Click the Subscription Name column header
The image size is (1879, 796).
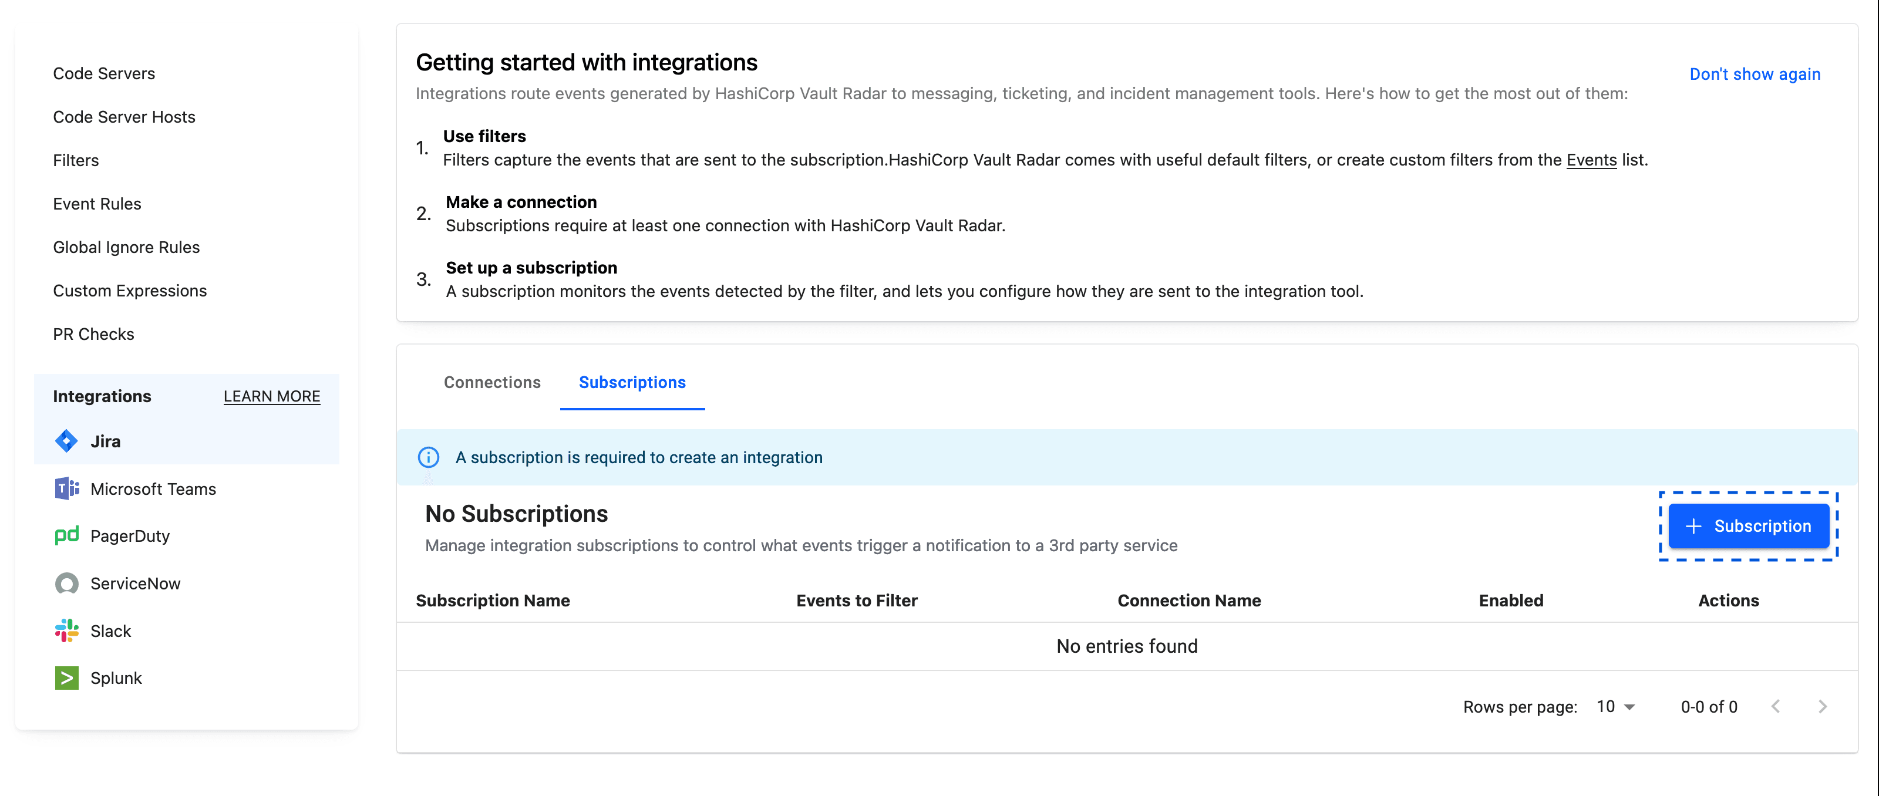[x=491, y=599]
